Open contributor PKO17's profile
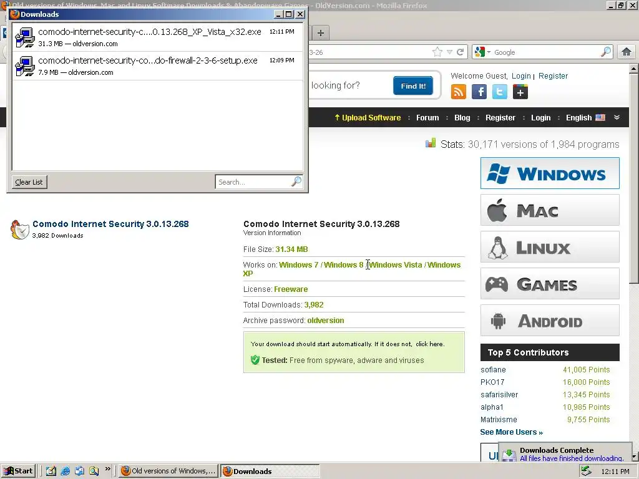 coord(492,382)
